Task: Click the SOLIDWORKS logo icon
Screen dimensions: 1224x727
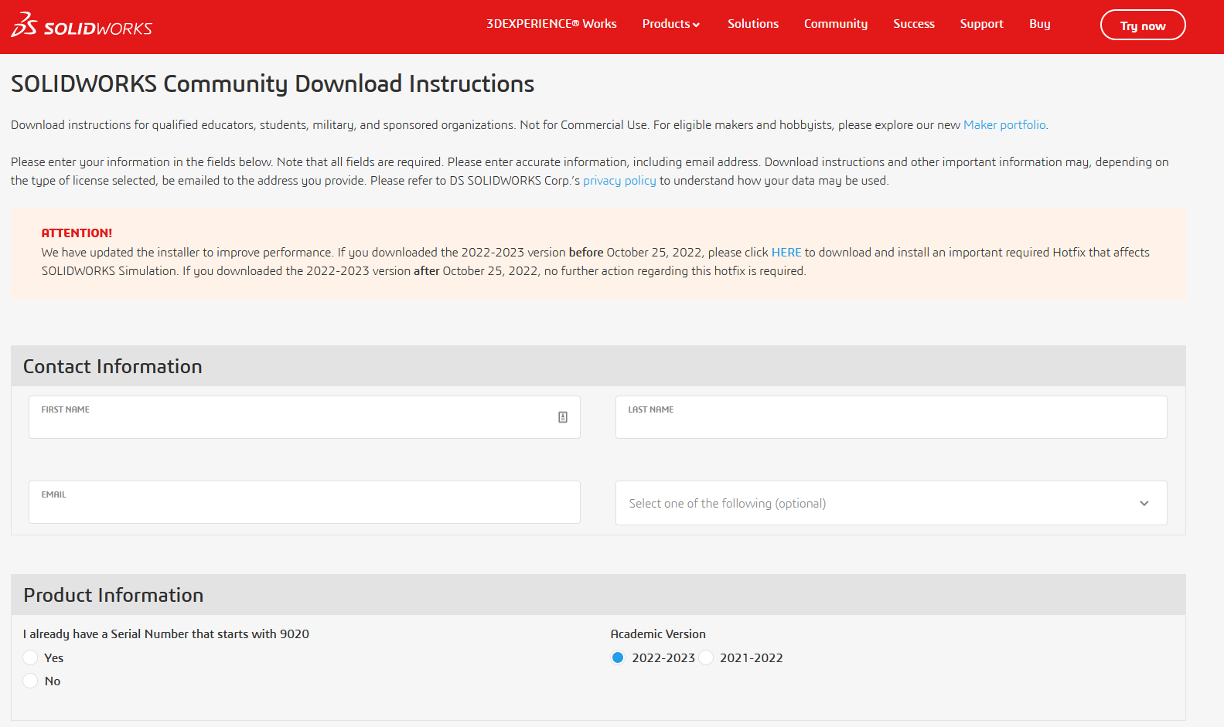Action: (x=24, y=25)
